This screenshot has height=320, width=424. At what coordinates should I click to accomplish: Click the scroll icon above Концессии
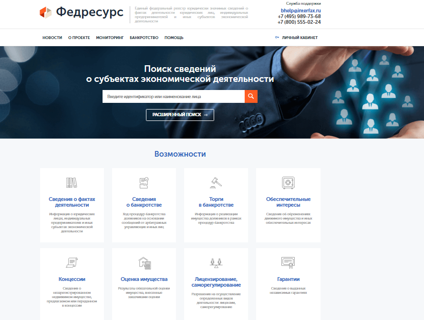point(72,262)
